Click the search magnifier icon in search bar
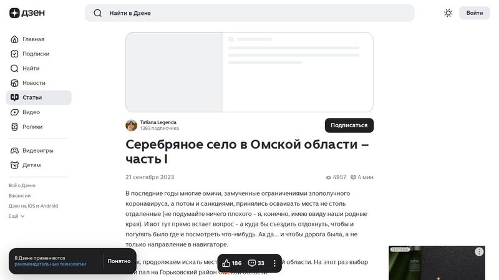The image size is (499, 280). click(97, 13)
